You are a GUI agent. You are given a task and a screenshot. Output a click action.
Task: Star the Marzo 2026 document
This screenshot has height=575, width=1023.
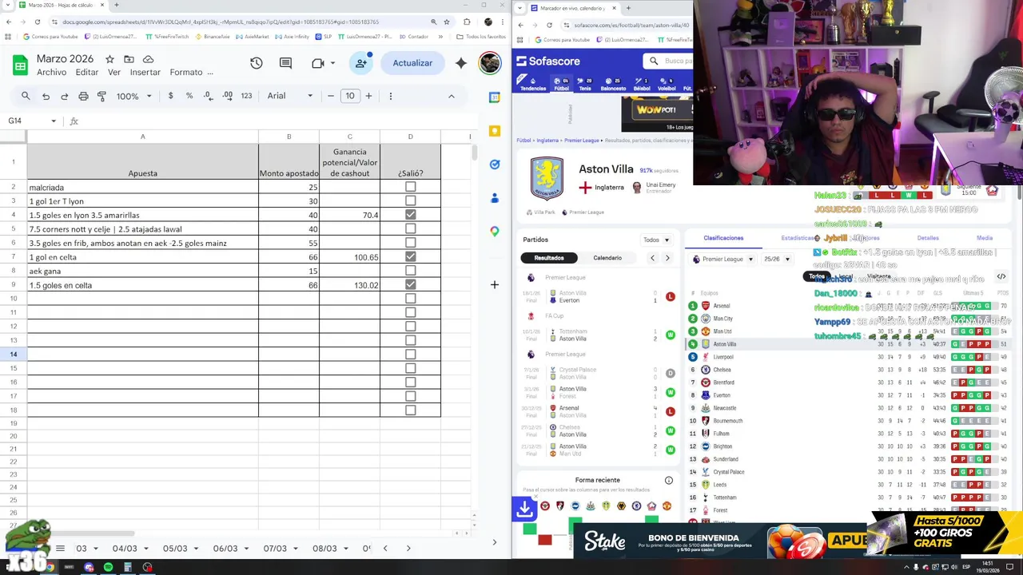coord(109,59)
